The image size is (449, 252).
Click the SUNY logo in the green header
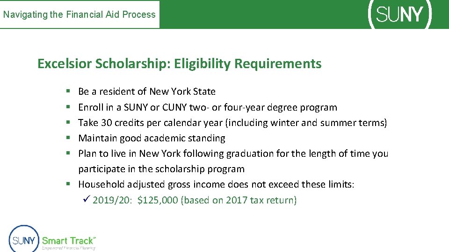click(x=400, y=14)
